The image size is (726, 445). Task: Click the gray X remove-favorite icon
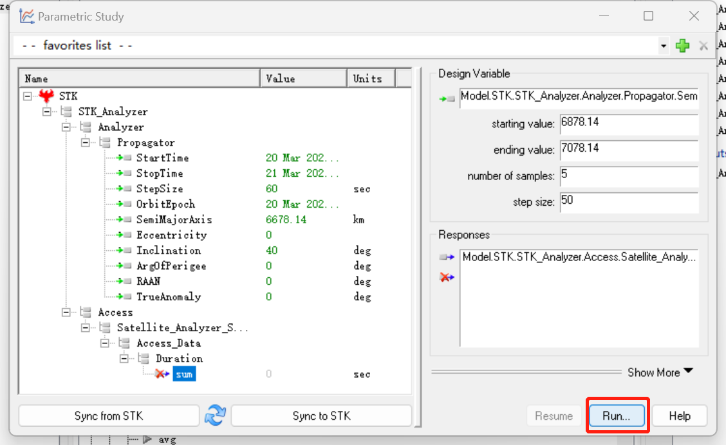[703, 46]
